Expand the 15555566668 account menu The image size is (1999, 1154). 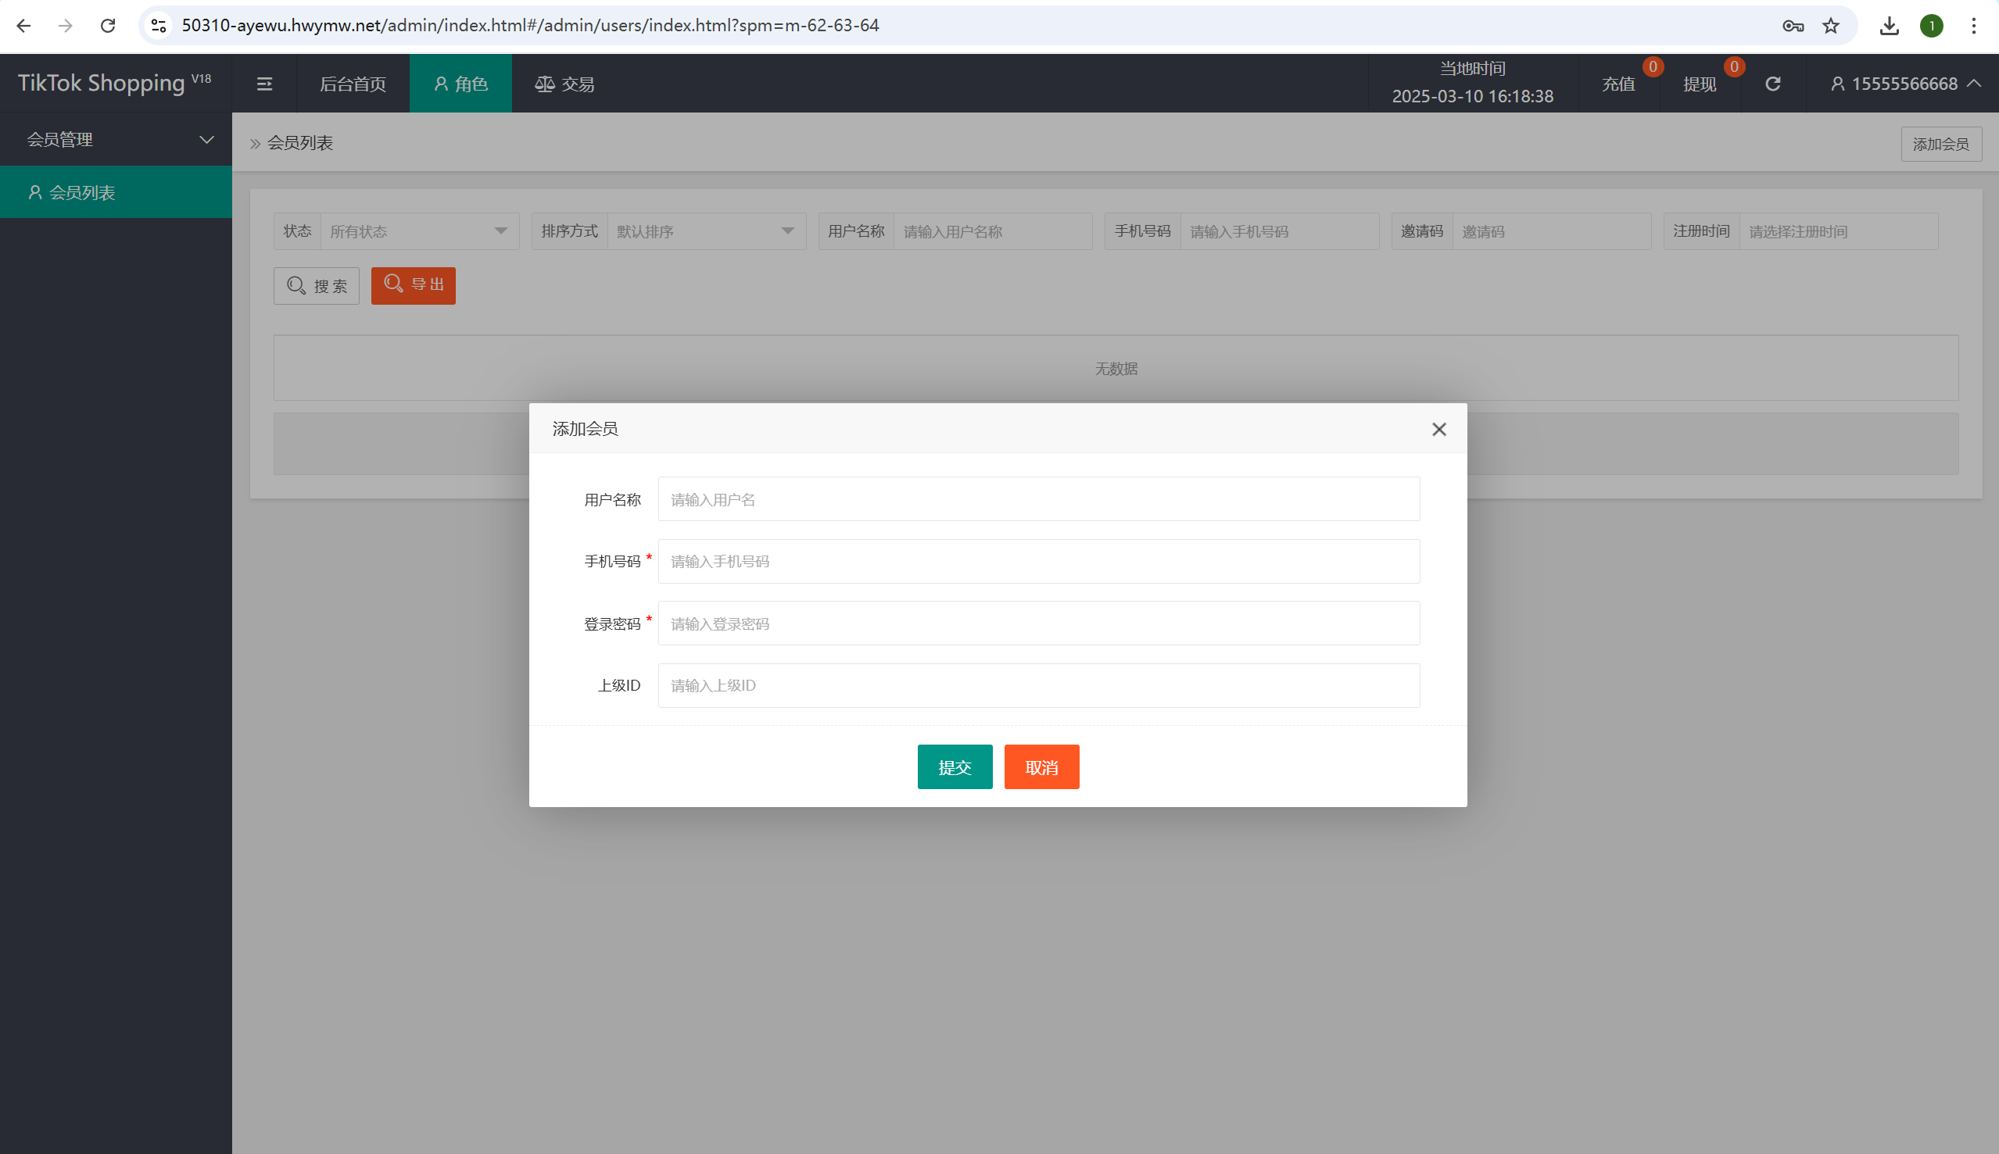(1904, 84)
